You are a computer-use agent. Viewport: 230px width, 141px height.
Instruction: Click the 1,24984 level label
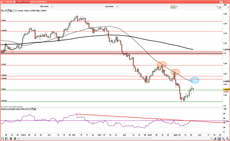point(4,78)
